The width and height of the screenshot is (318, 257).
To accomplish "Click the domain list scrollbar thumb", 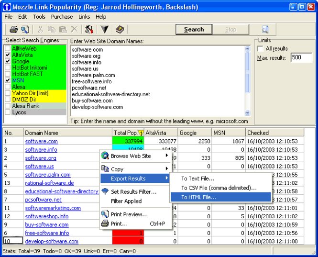I will click(247, 72).
